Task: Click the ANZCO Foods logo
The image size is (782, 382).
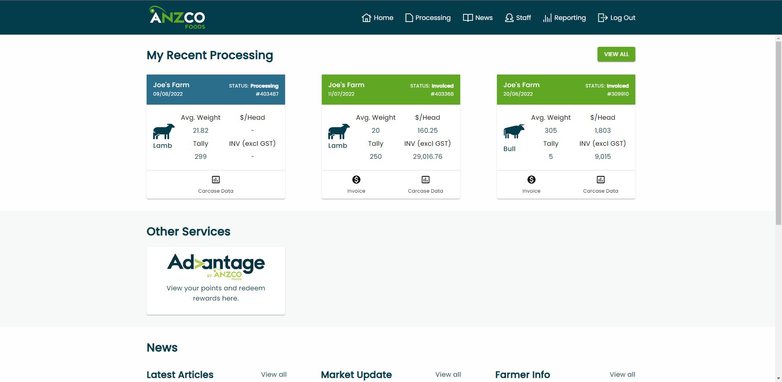Action: [x=177, y=18]
